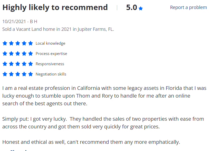
Task: Click the Report a problem link
Action: [x=188, y=7]
